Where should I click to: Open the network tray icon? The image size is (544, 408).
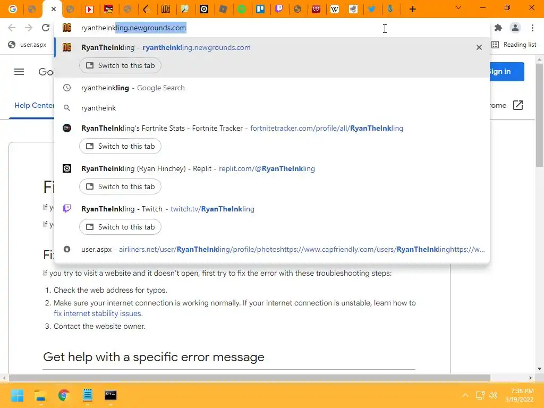(x=480, y=395)
